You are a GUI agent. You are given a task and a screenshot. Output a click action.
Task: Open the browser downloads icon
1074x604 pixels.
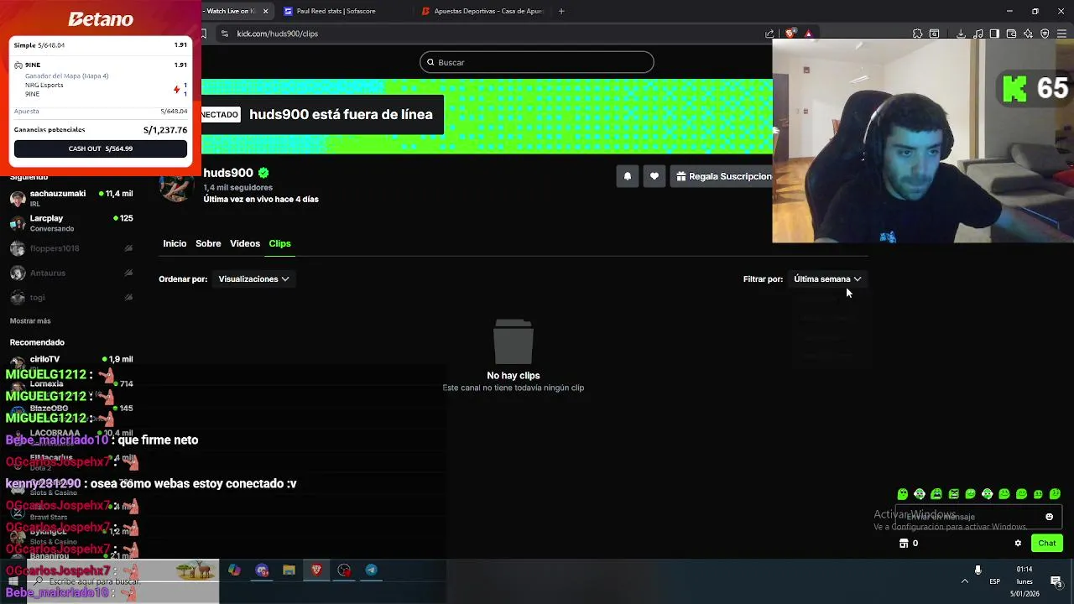pyautogui.click(x=961, y=34)
